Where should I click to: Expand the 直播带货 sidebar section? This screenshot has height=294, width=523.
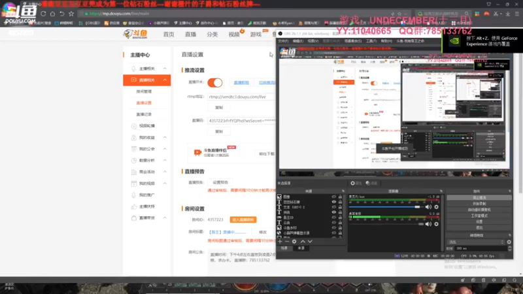[x=165, y=218]
